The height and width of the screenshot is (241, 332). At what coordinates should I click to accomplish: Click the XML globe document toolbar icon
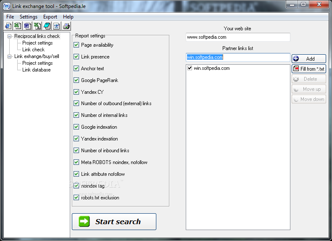(57, 26)
